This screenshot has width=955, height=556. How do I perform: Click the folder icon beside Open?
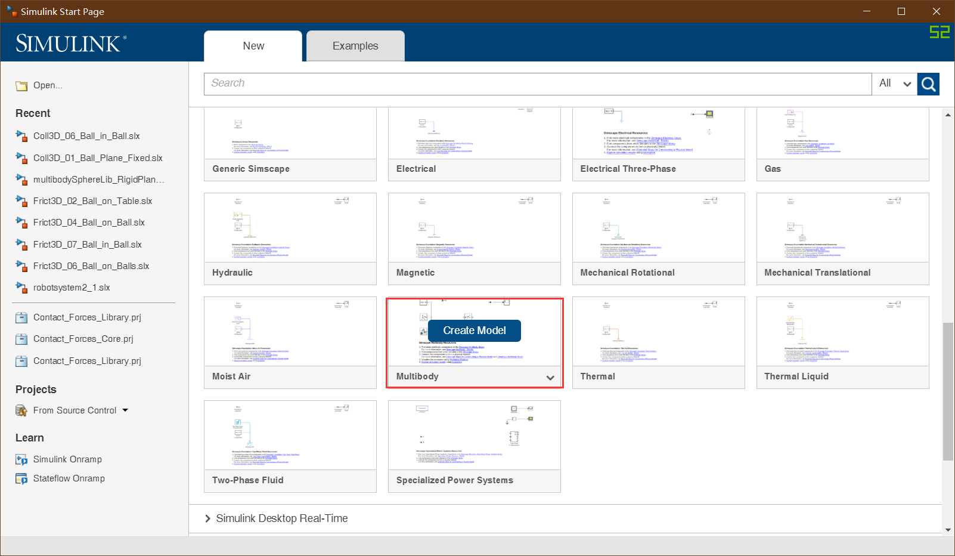21,85
